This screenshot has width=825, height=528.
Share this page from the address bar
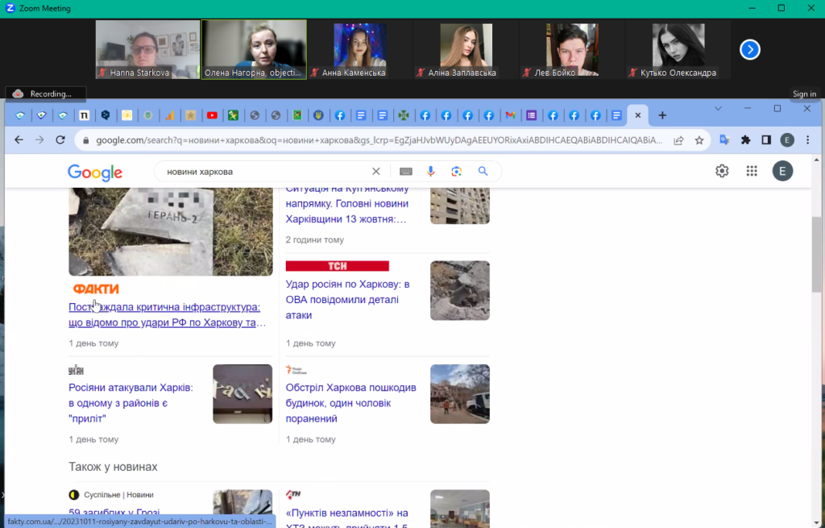point(678,140)
